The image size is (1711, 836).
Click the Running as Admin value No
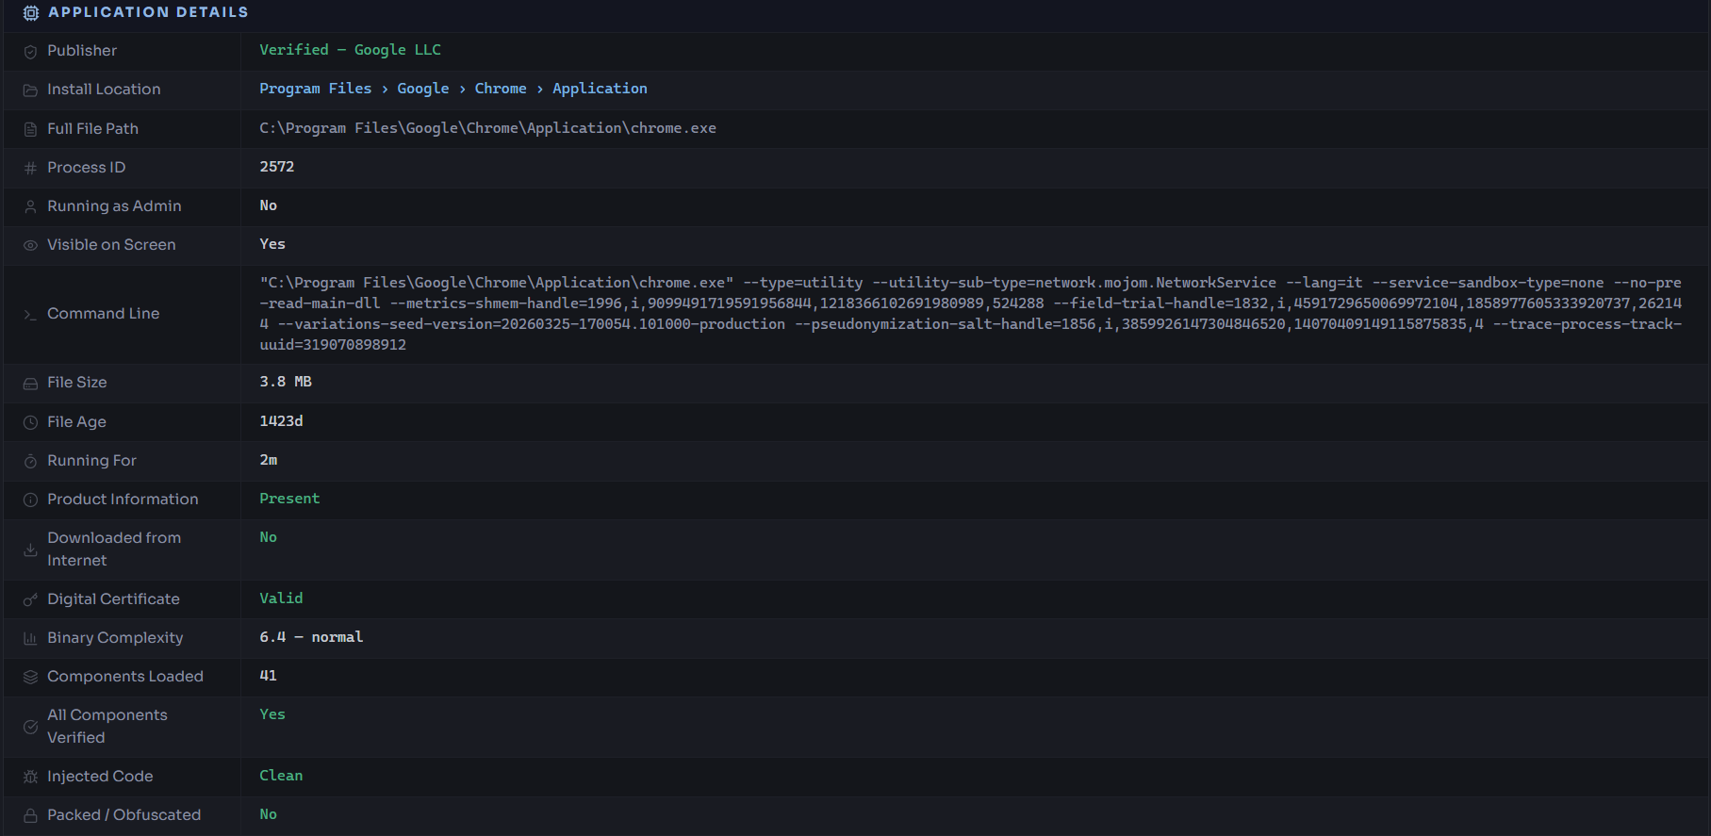click(x=269, y=205)
